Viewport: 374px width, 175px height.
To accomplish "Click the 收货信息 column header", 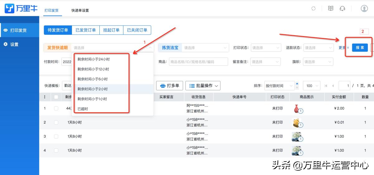I will (x=199, y=97).
